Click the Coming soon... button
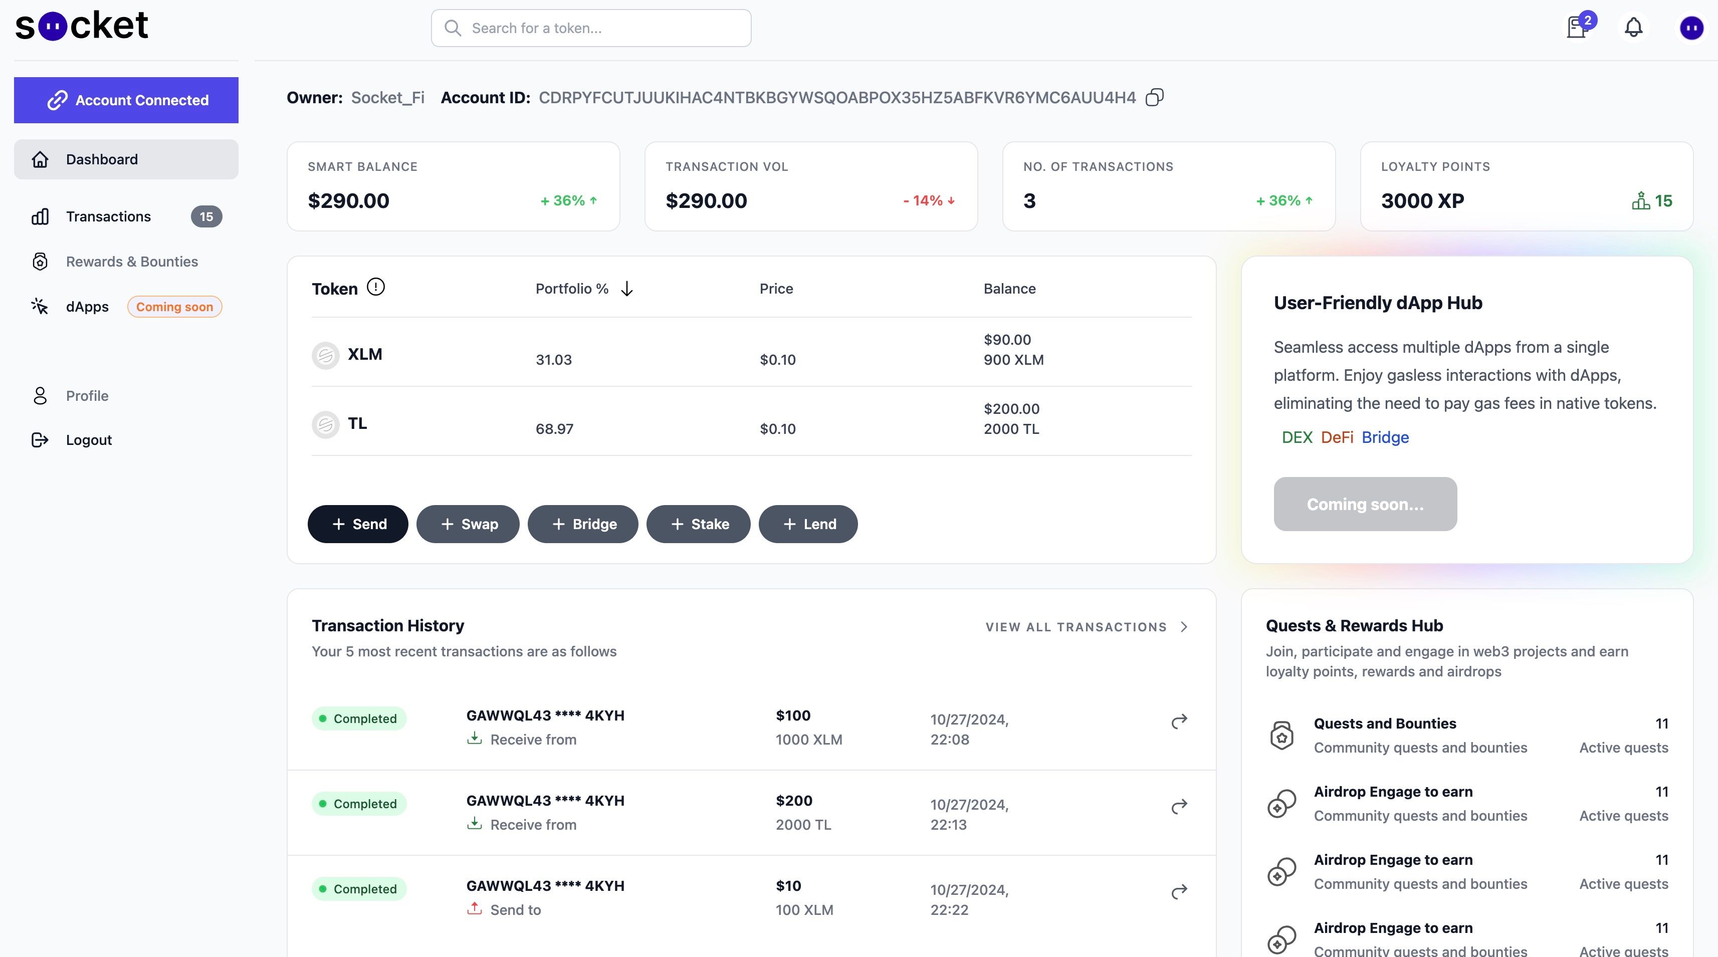This screenshot has width=1718, height=957. (x=1365, y=504)
